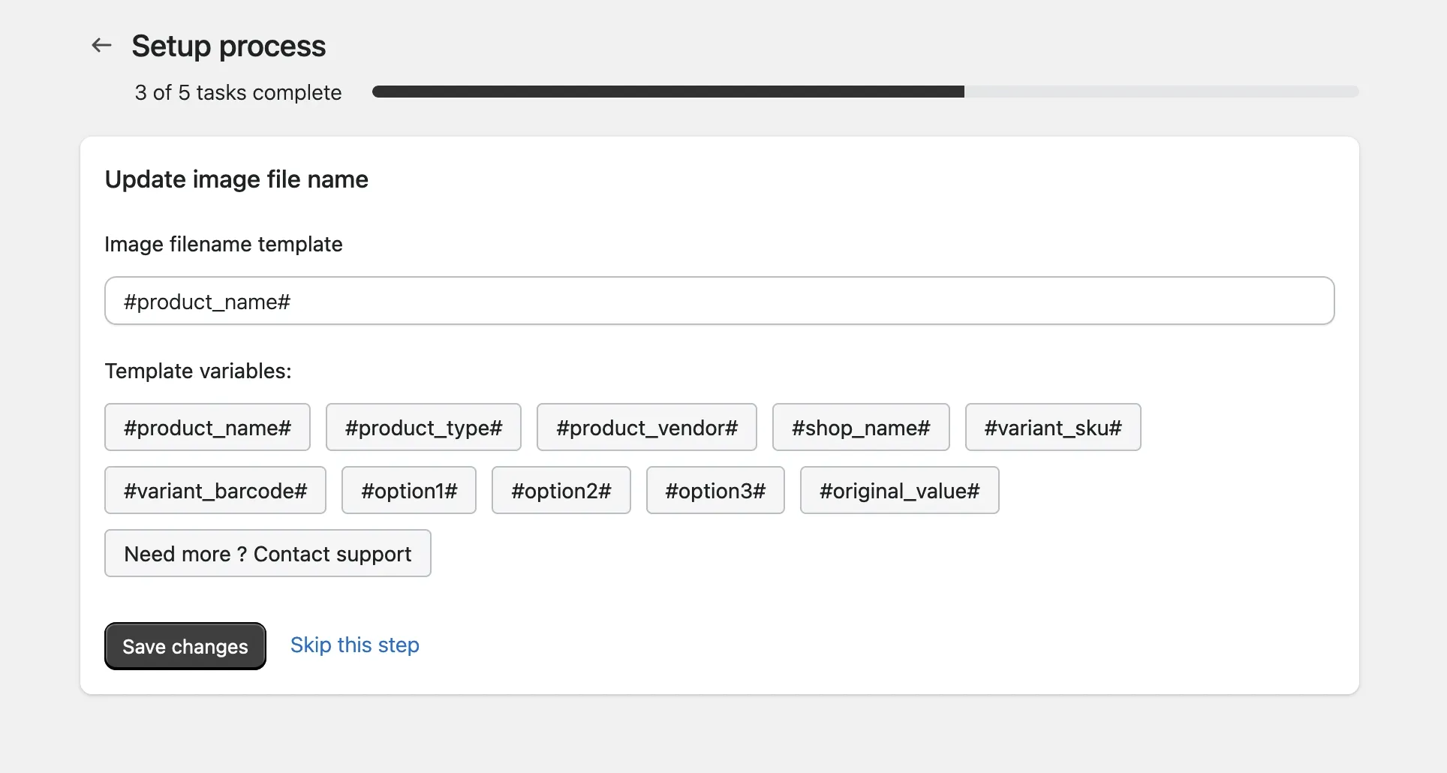The width and height of the screenshot is (1447, 773).
Task: Click the Update image file name heading
Action: (236, 179)
